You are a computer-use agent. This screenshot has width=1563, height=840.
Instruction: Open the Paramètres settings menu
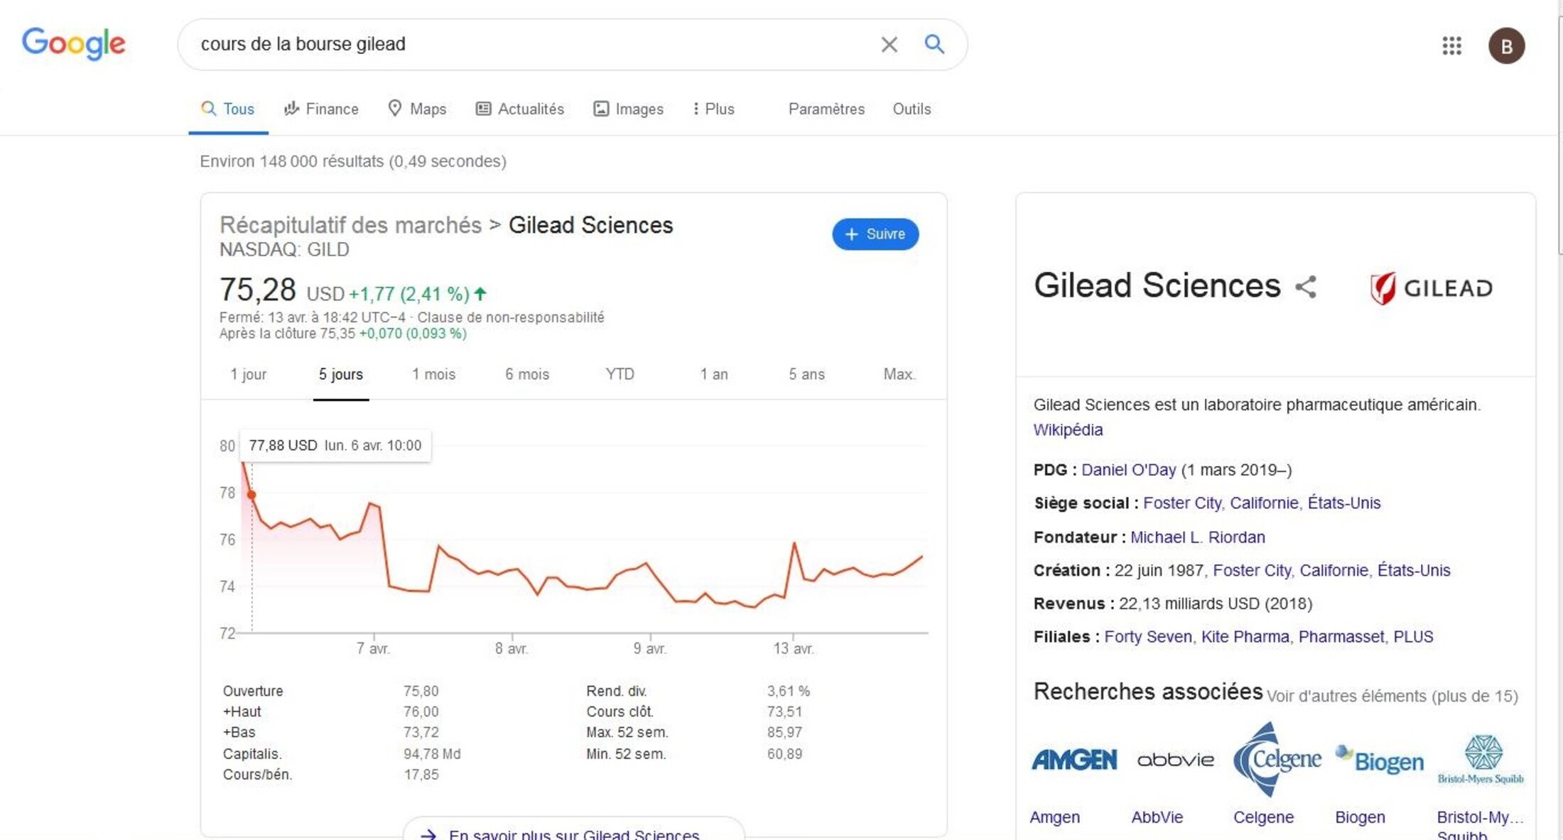pos(826,109)
